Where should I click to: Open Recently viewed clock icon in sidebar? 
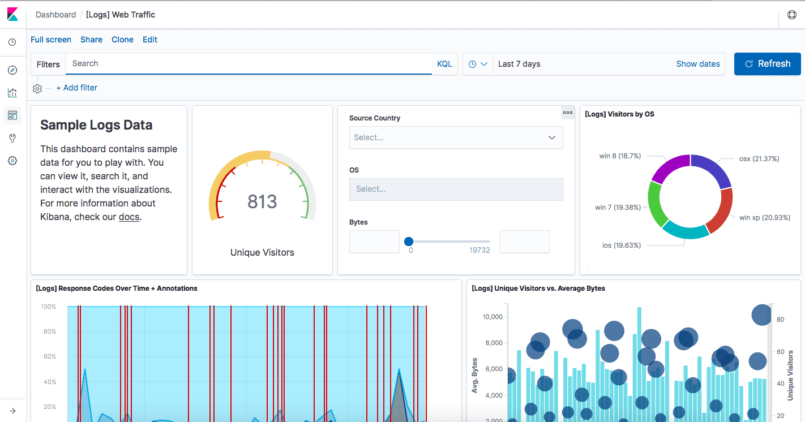(12, 42)
